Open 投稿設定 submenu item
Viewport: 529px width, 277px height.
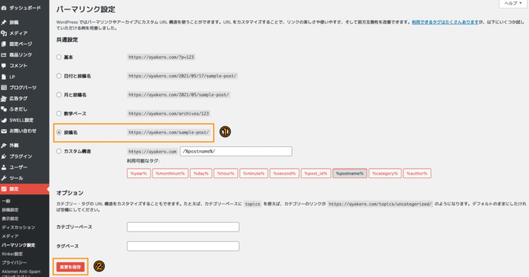click(10, 209)
